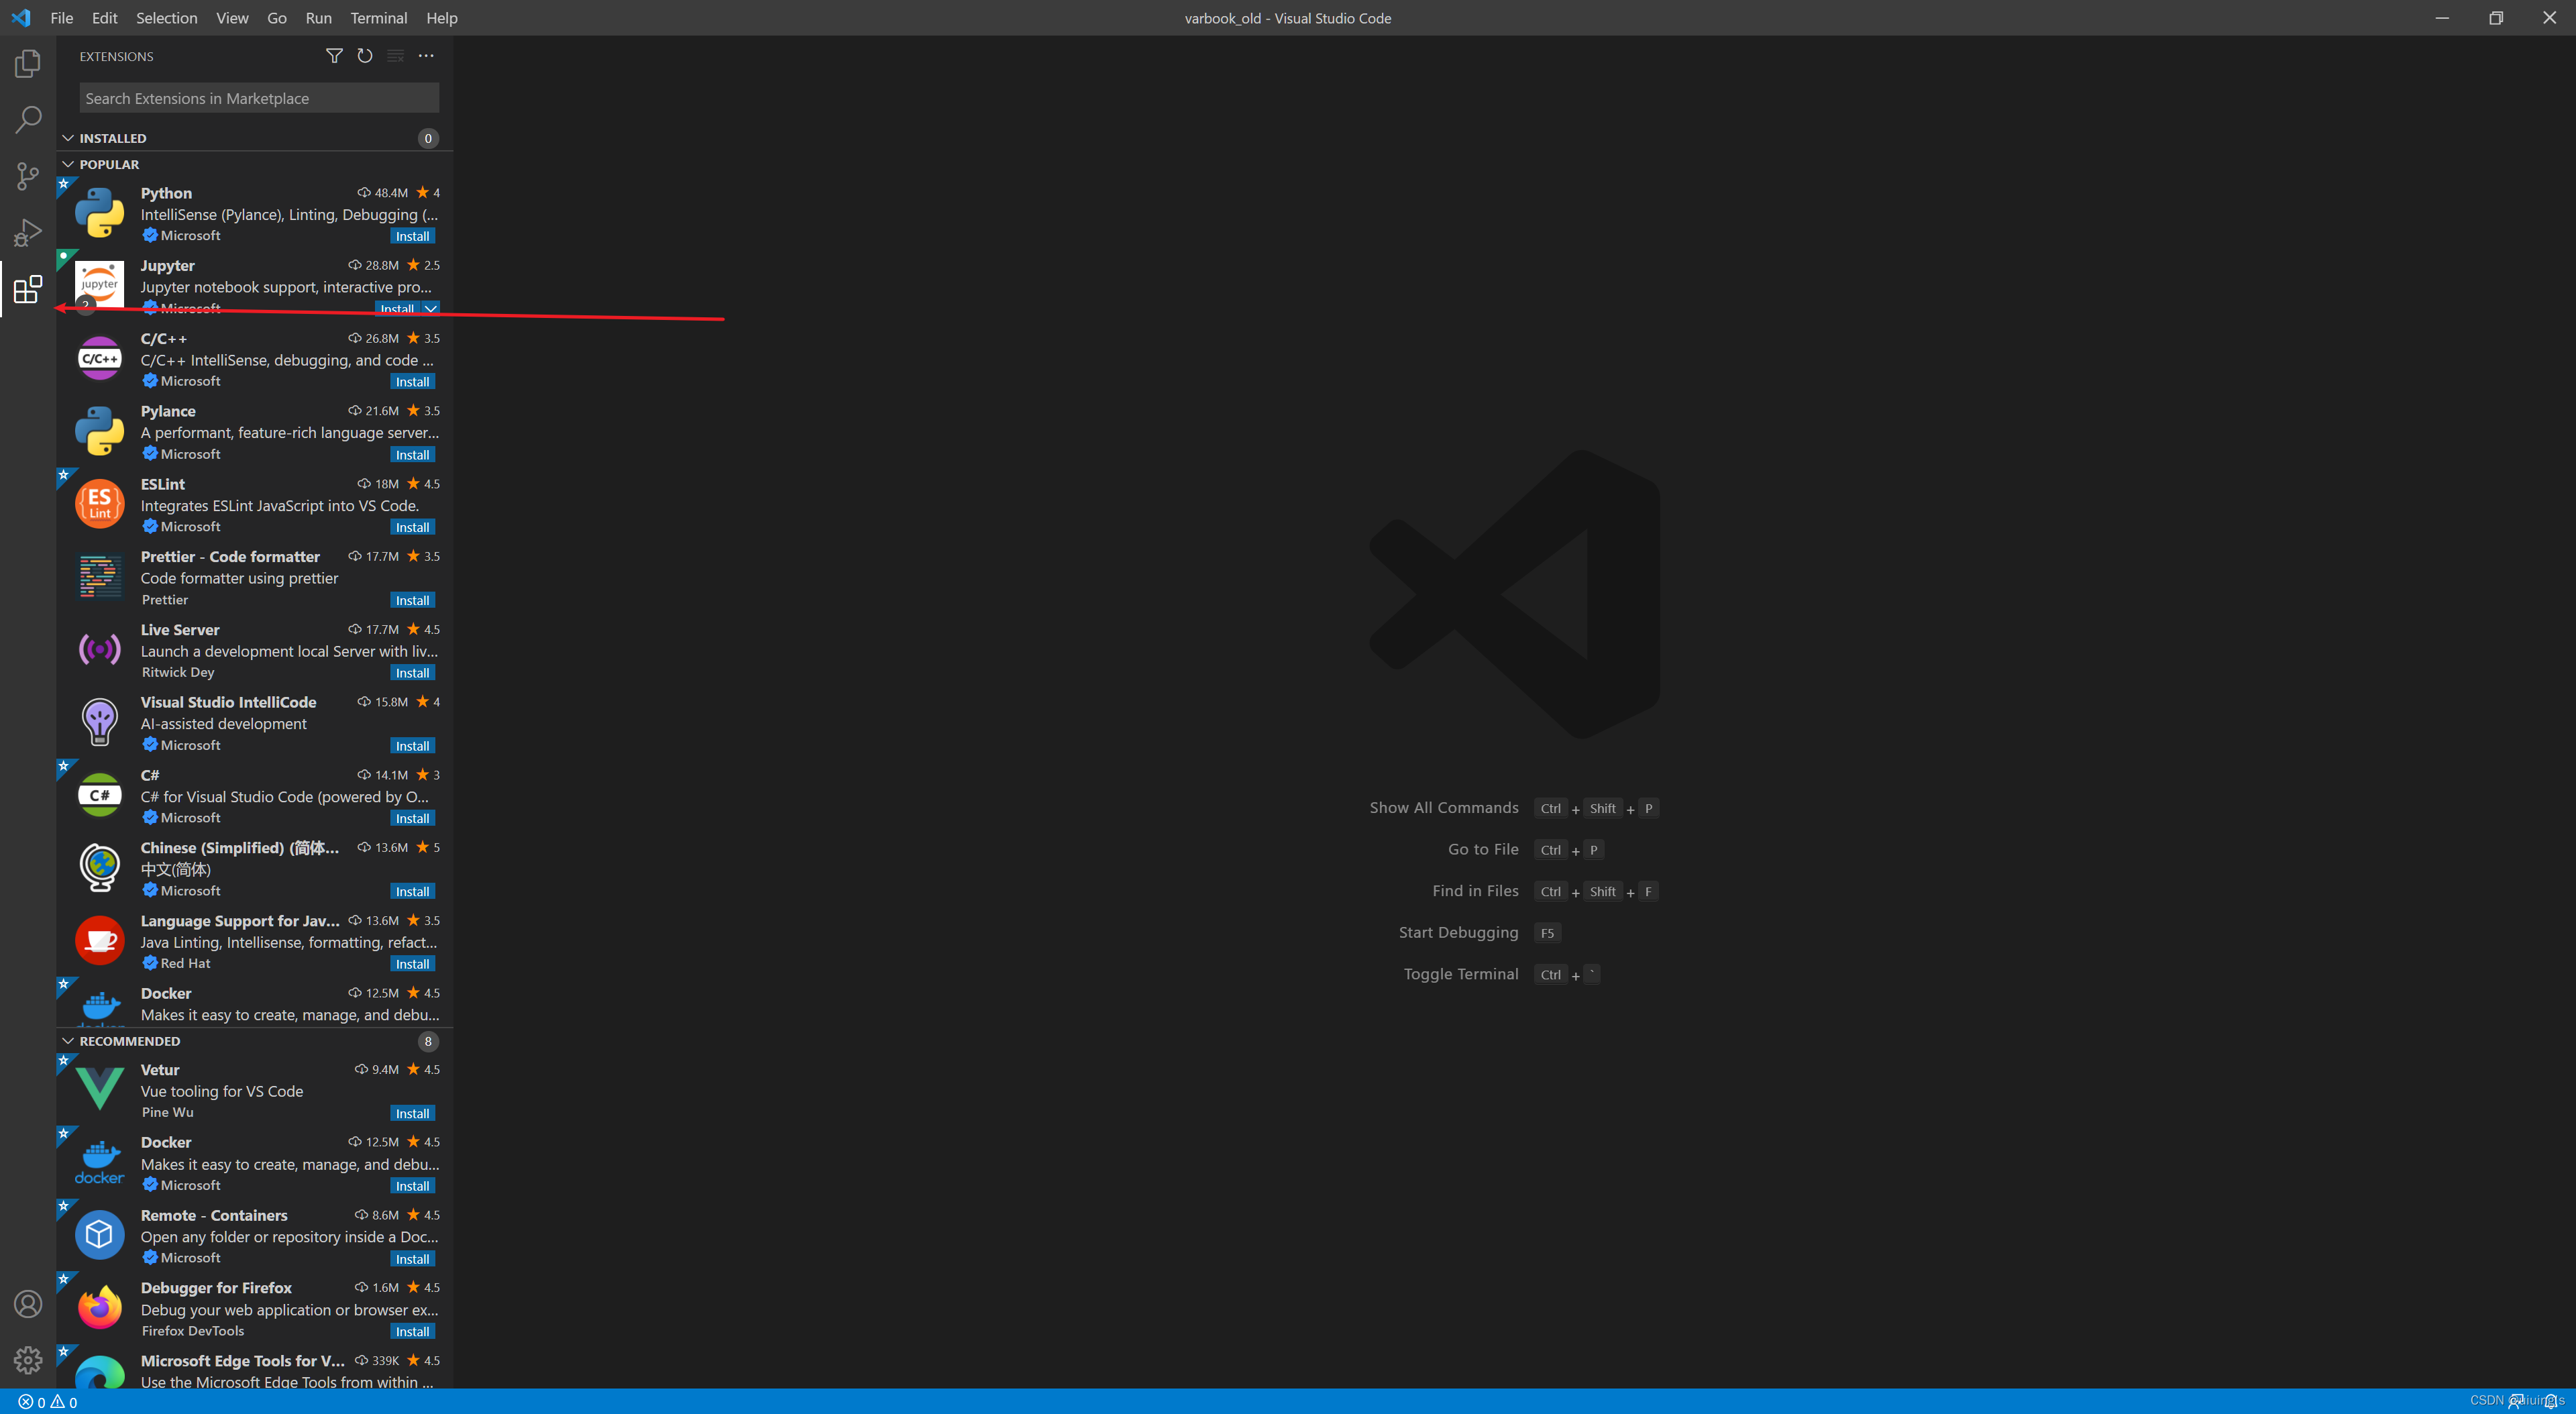The width and height of the screenshot is (2576, 1414).
Task: Install Chinese (Simplified) language pack
Action: [x=412, y=891]
